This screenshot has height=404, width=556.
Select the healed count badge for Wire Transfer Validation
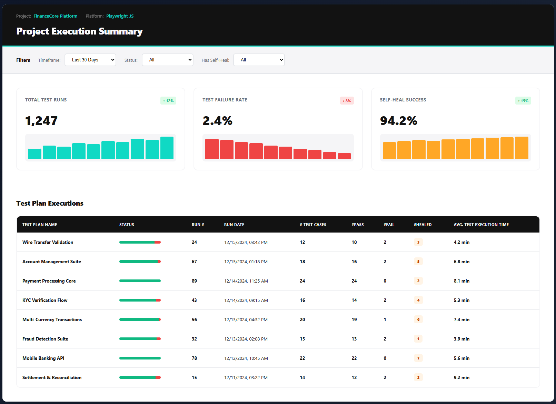418,242
